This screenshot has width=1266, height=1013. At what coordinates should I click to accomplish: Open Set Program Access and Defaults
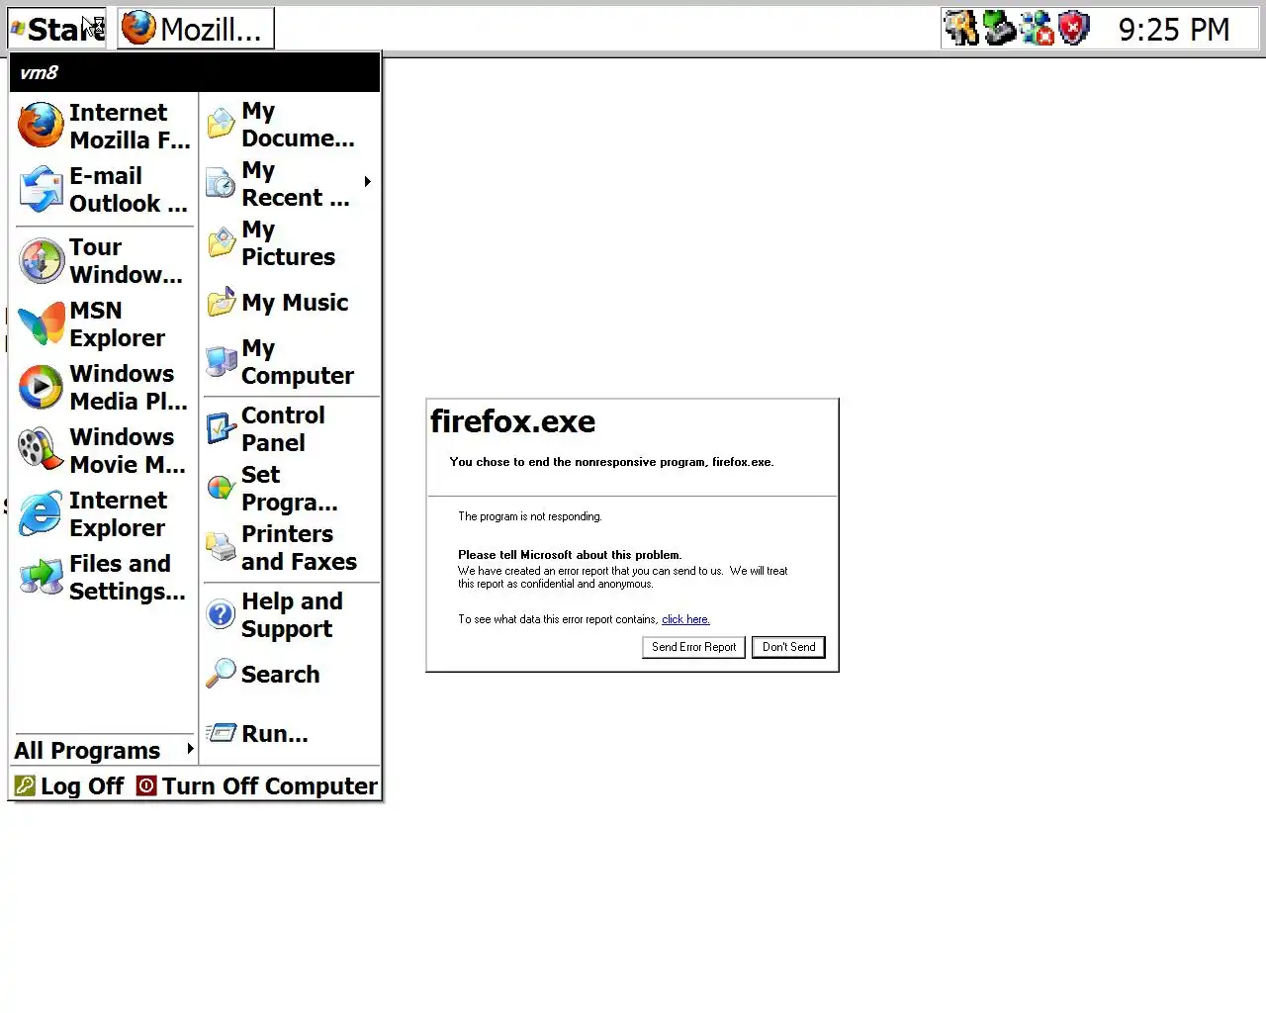point(291,489)
